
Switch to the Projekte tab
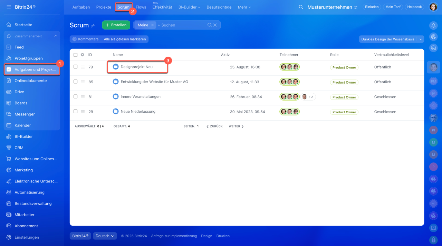pos(104,7)
